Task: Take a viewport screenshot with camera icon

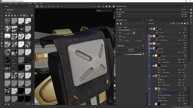Action: tap(114, 6)
